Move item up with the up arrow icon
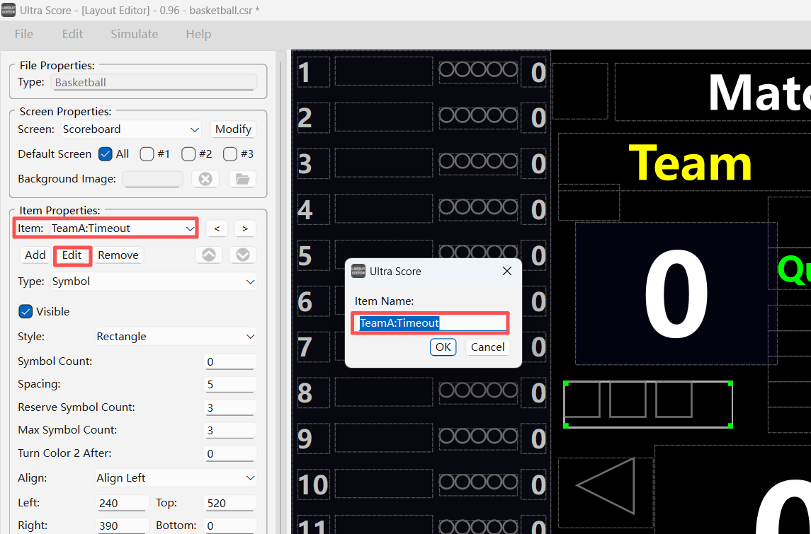The width and height of the screenshot is (811, 534). pyautogui.click(x=209, y=255)
